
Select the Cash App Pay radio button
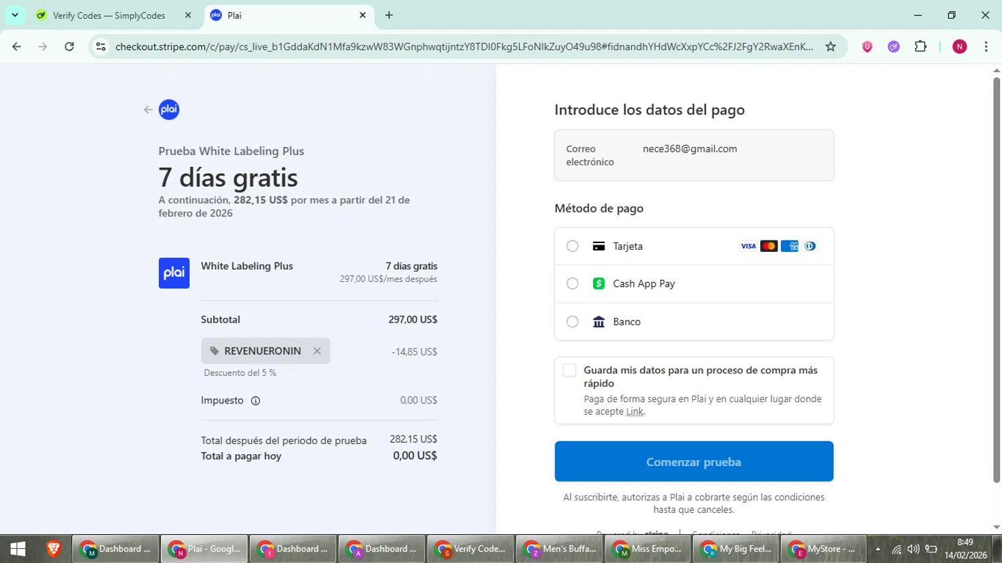pos(572,284)
